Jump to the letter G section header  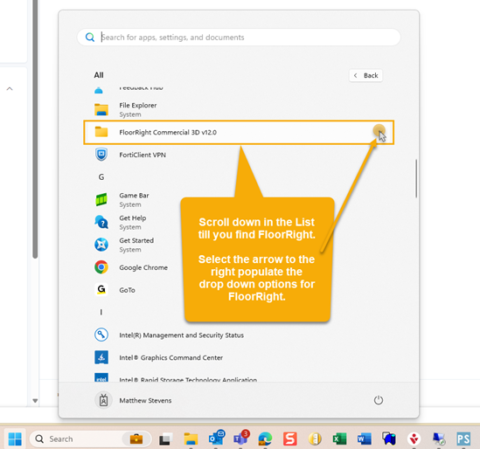point(101,177)
